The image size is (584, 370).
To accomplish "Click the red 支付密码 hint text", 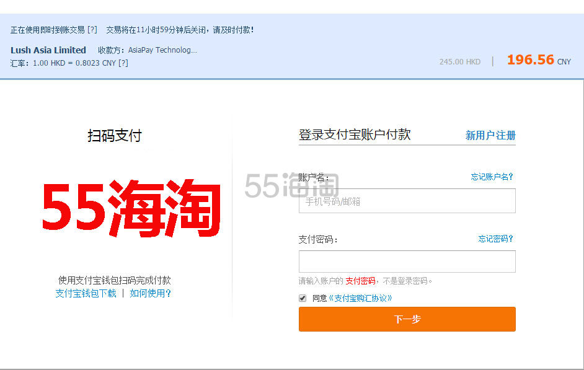I will coord(360,281).
